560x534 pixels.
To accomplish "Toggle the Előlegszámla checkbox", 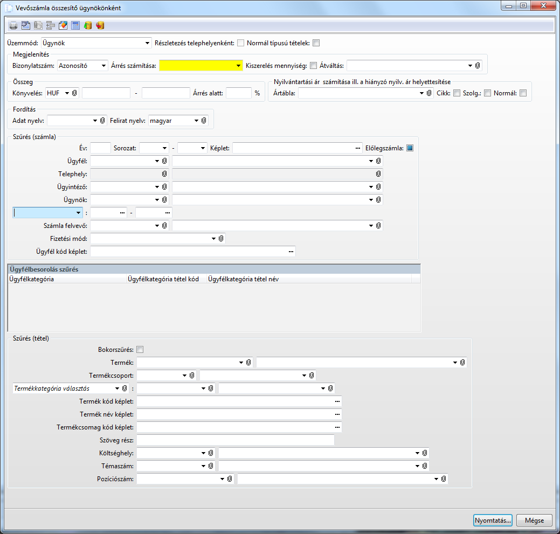I will [410, 148].
